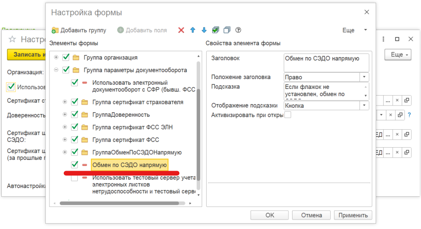
Task: Select the Обмен по СЭДО напрямую row
Action: coord(129,165)
